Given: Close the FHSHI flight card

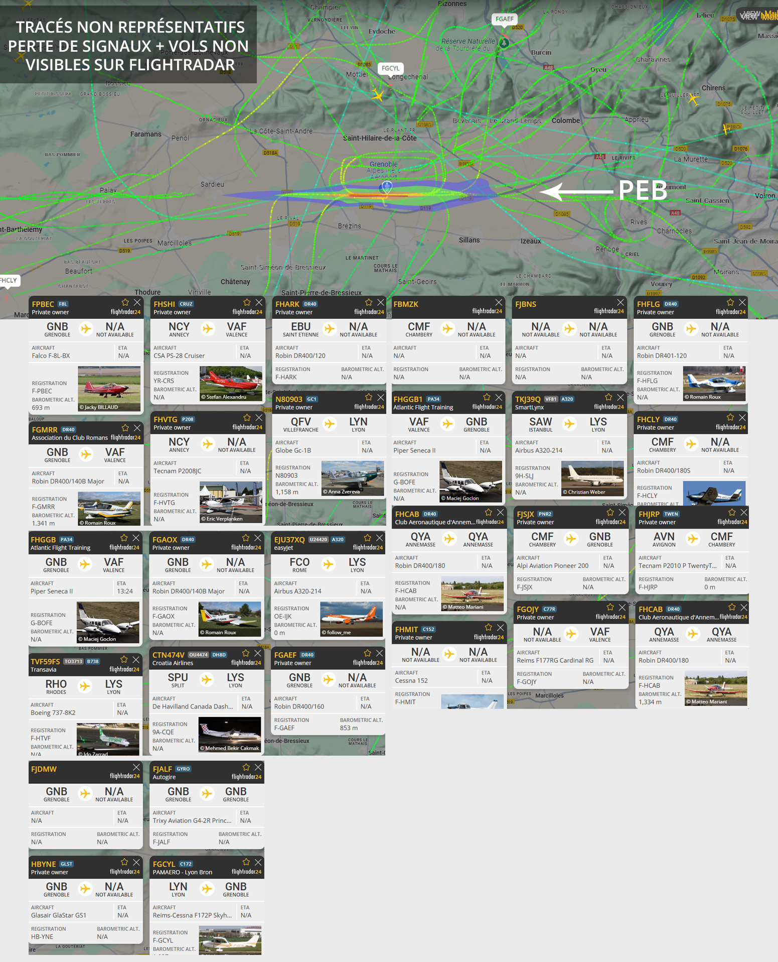Looking at the screenshot, I should (x=259, y=302).
